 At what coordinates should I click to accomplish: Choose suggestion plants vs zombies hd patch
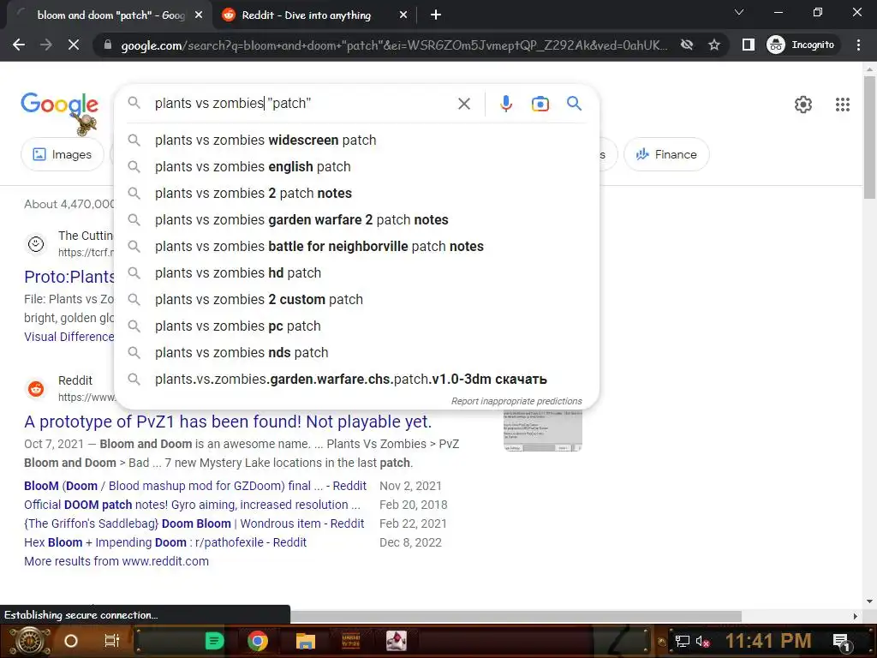(356, 273)
